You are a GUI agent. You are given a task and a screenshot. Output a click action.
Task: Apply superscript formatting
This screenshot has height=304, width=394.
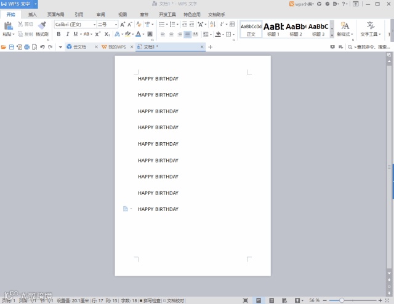click(98, 34)
